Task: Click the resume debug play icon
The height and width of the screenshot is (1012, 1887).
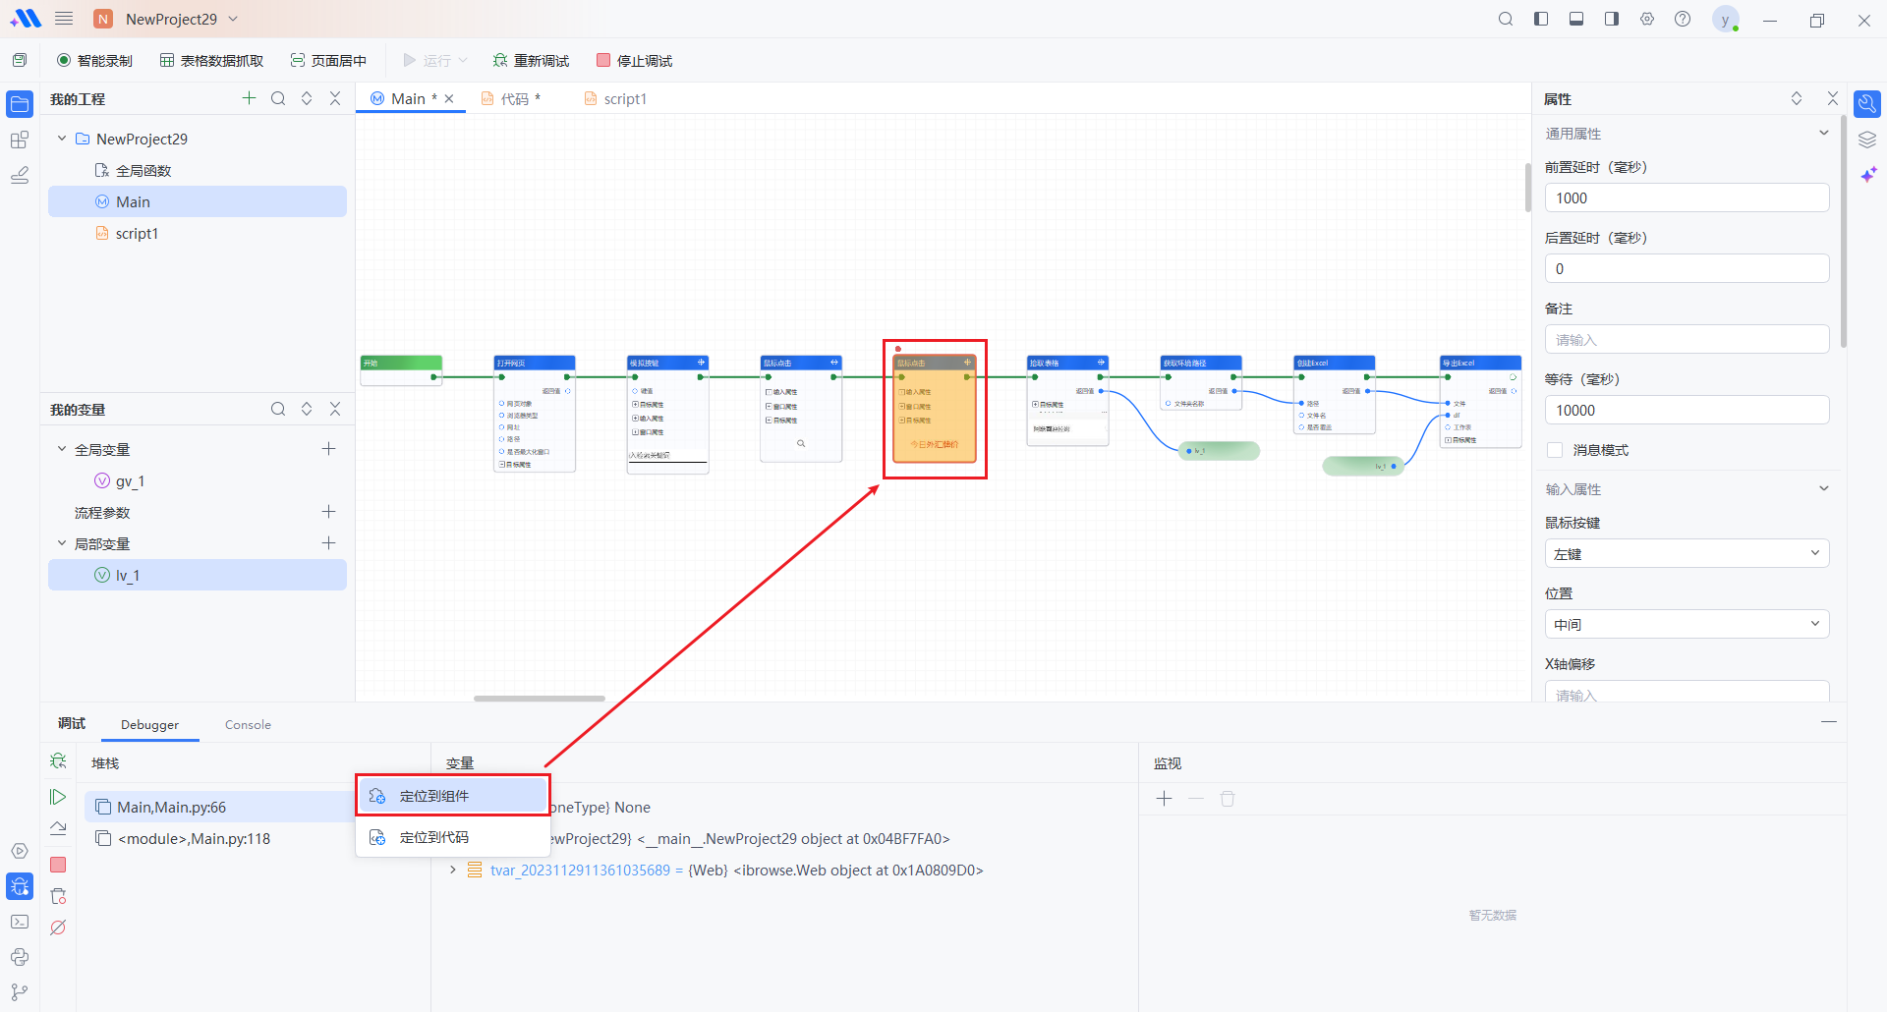Action: [58, 797]
